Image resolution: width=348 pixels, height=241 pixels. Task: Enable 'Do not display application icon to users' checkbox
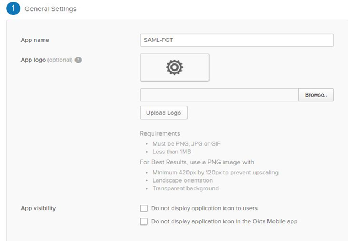pyautogui.click(x=144, y=208)
